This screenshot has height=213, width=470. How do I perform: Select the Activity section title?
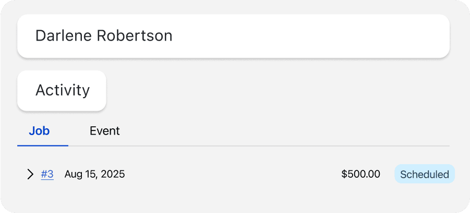click(x=62, y=90)
